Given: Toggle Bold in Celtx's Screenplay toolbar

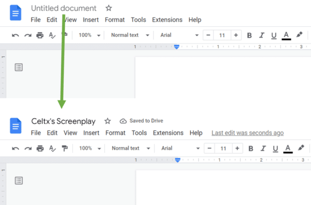Looking at the screenshot, I should click(251, 149).
